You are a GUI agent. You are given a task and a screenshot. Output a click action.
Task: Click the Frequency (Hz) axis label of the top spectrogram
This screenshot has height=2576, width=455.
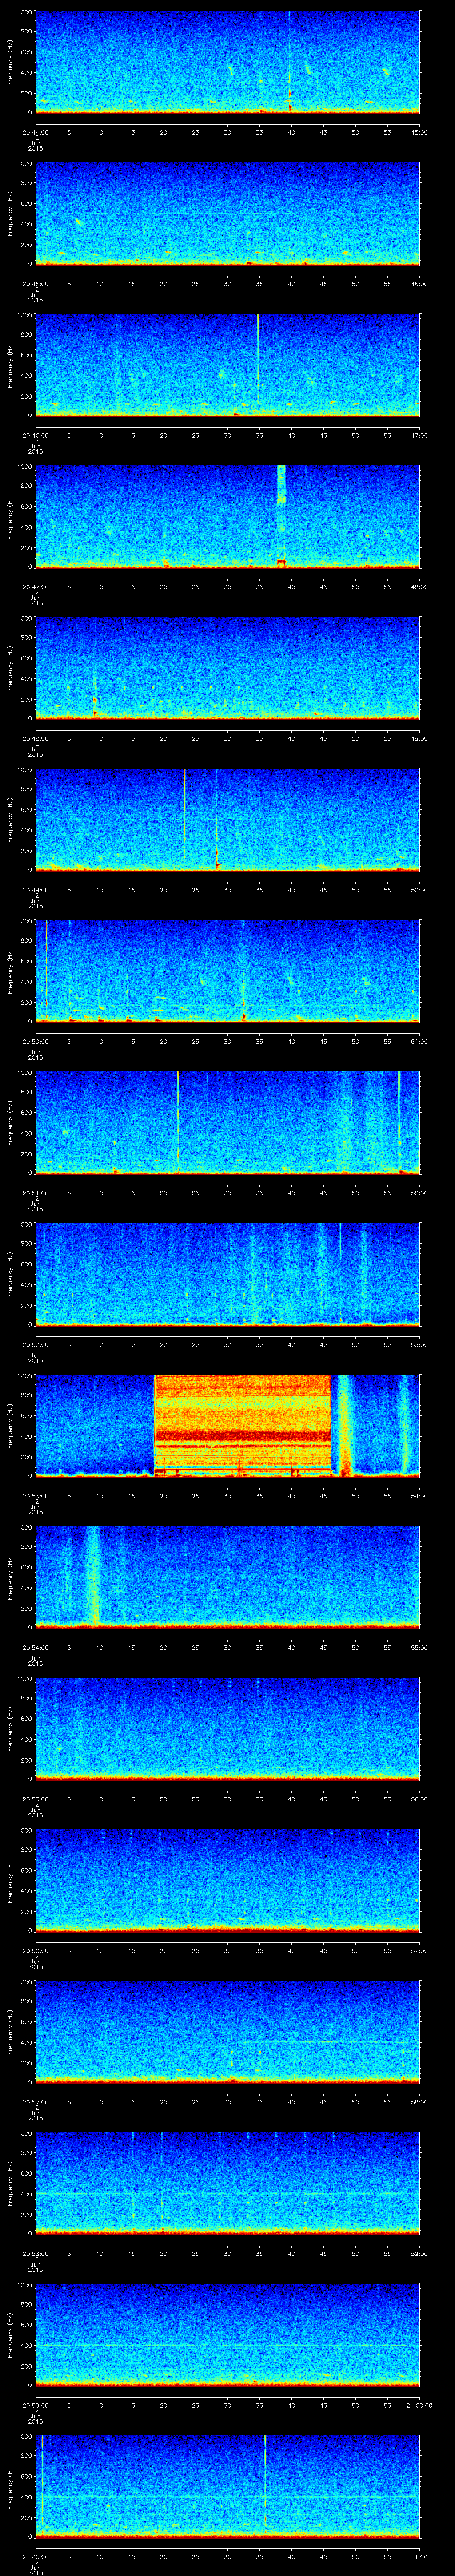pyautogui.click(x=10, y=62)
